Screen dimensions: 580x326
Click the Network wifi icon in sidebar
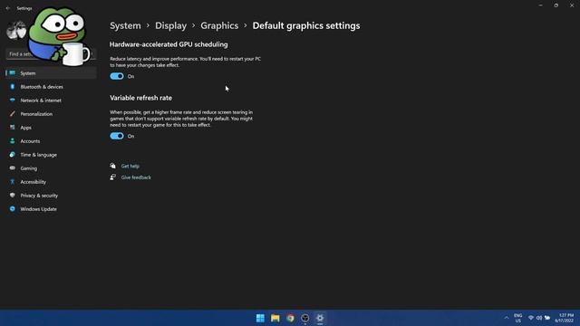(x=13, y=101)
